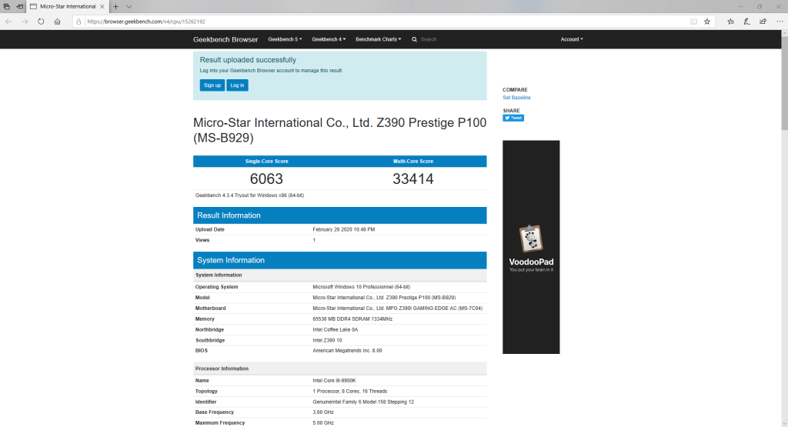Select Base Frequency value 3.60 GHz
This screenshot has width=788, height=427.
click(323, 412)
